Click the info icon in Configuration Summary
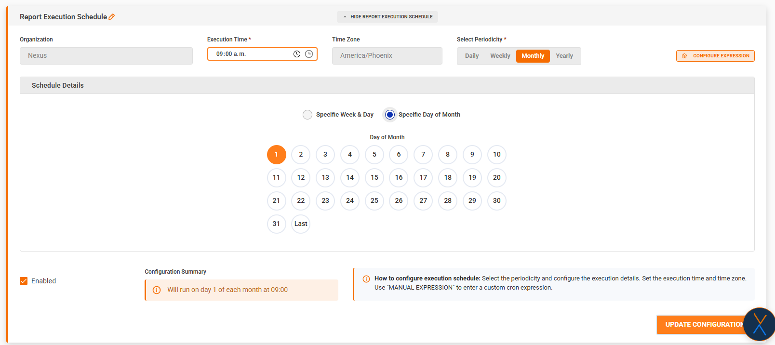This screenshot has height=345, width=775. tap(157, 290)
